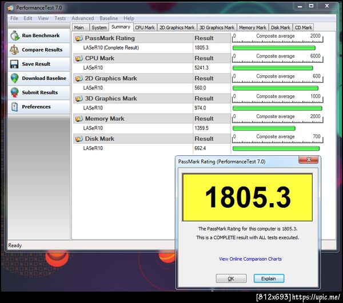The width and height of the screenshot is (343, 303).
Task: Click the PassMark Rating section icon
Action: [x=79, y=38]
